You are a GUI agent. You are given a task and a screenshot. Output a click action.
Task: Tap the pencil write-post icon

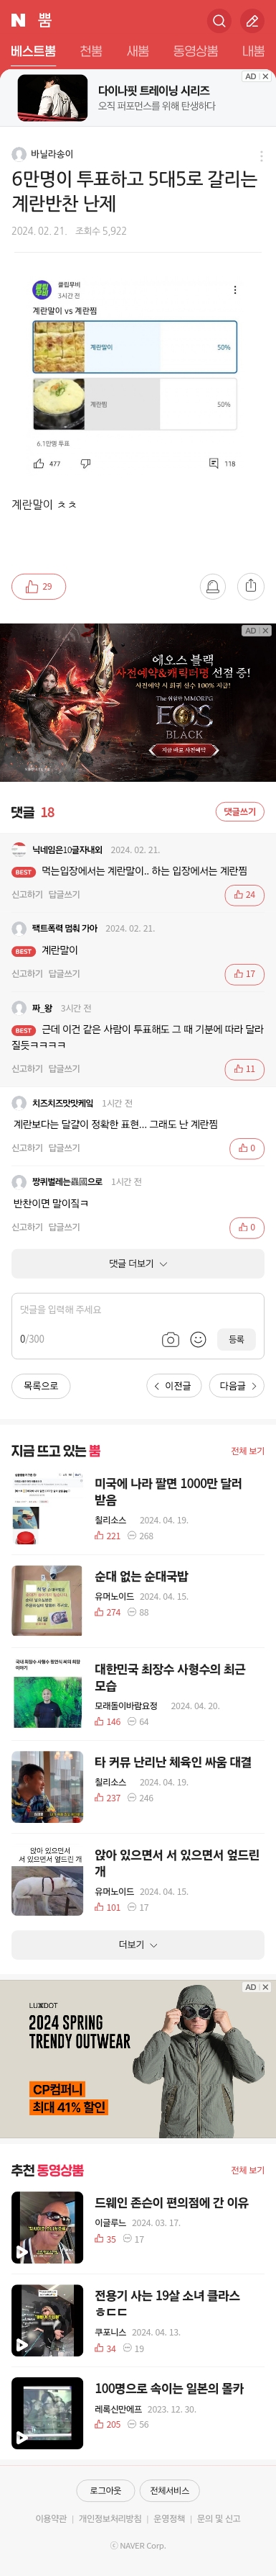point(253,20)
